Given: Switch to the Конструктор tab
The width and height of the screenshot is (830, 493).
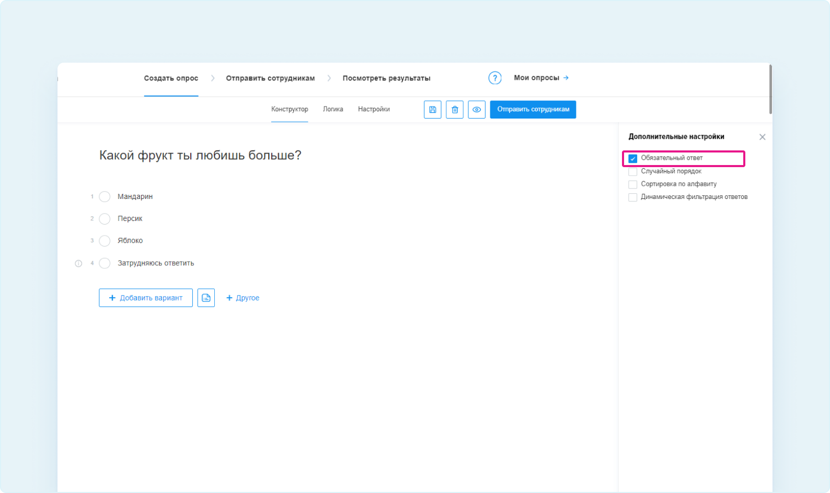Looking at the screenshot, I should point(290,109).
